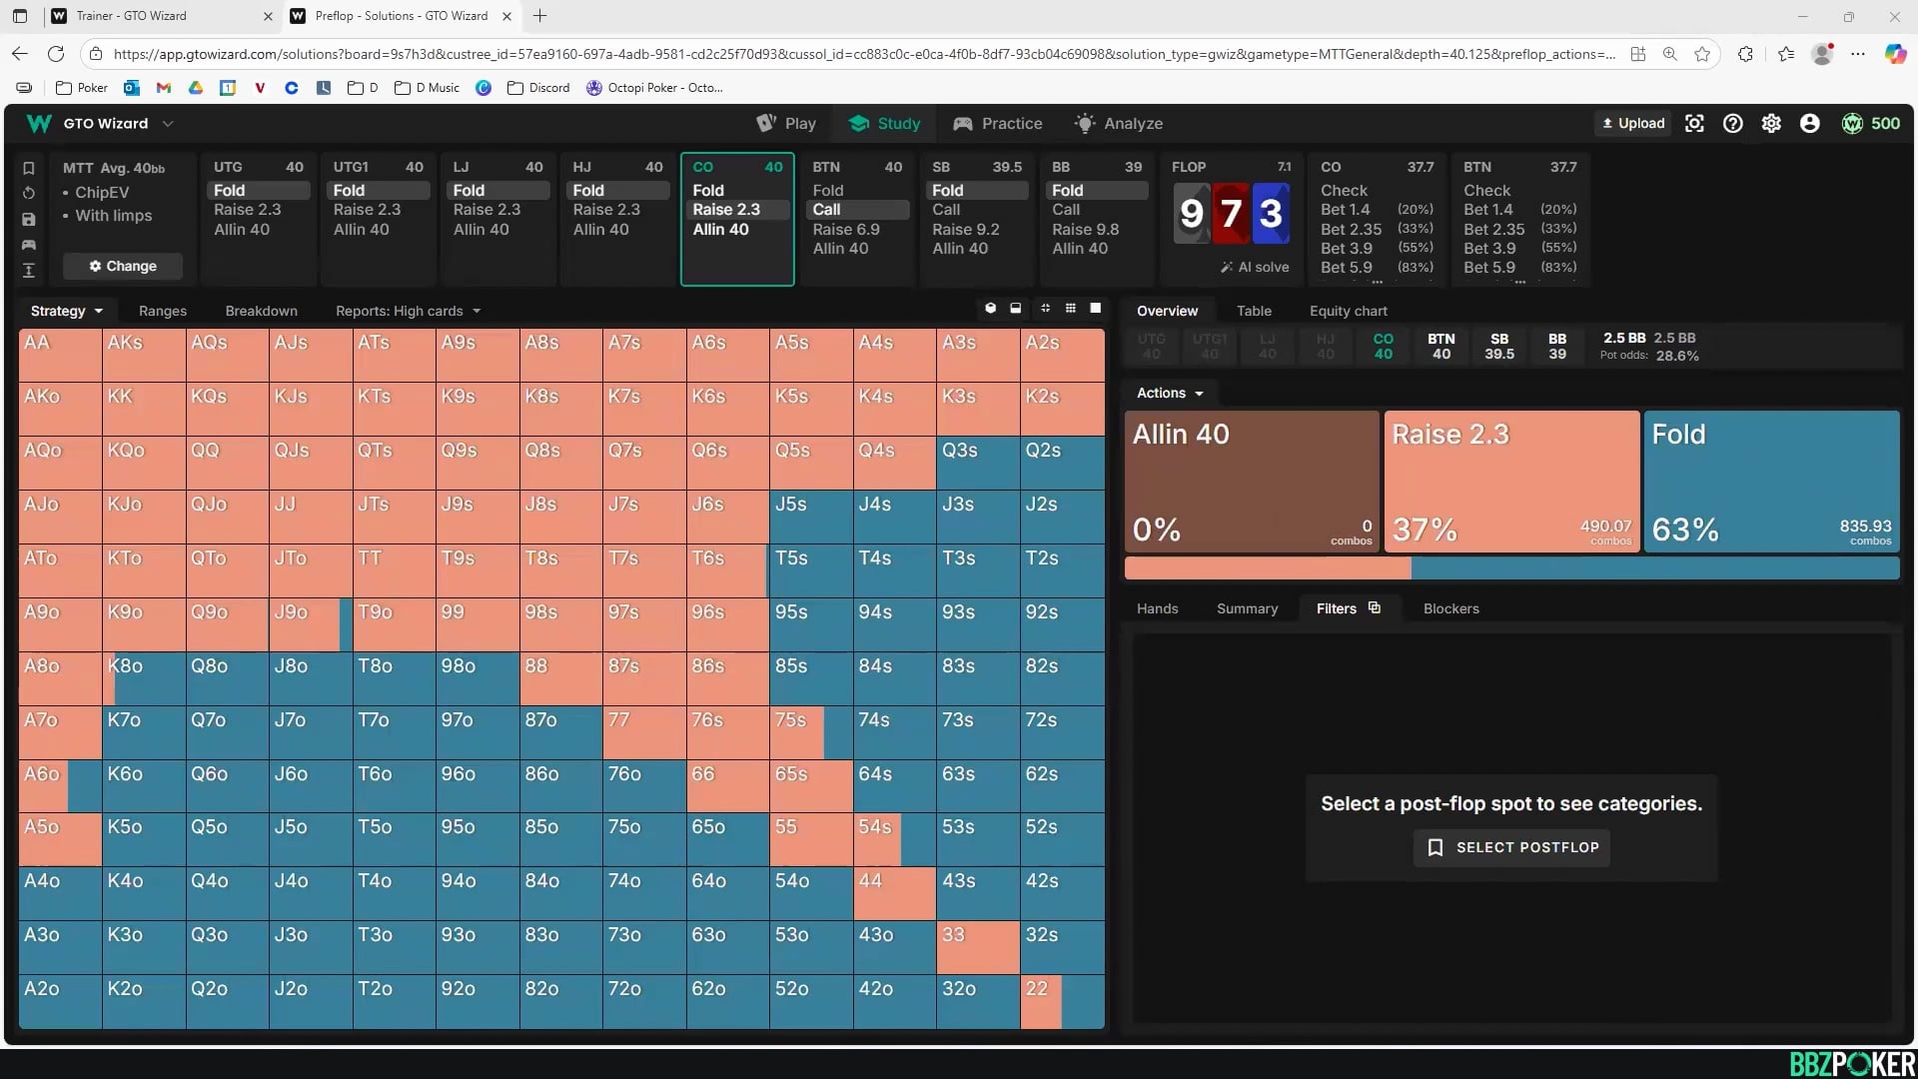Click the pot odds action frequency bar

1513,567
